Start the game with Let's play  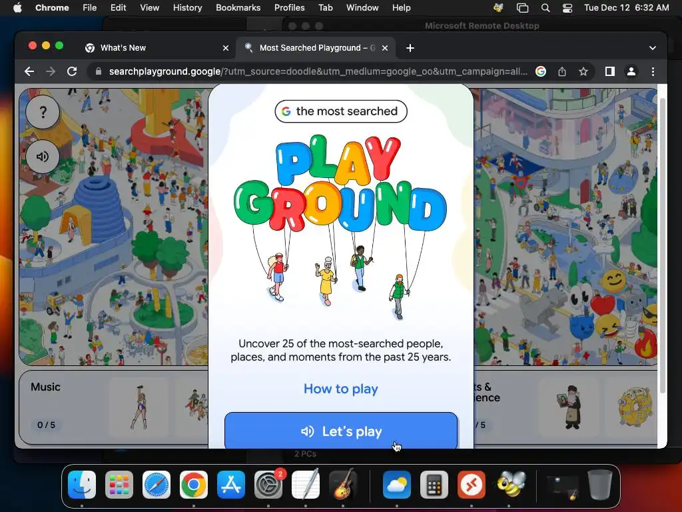point(341,431)
